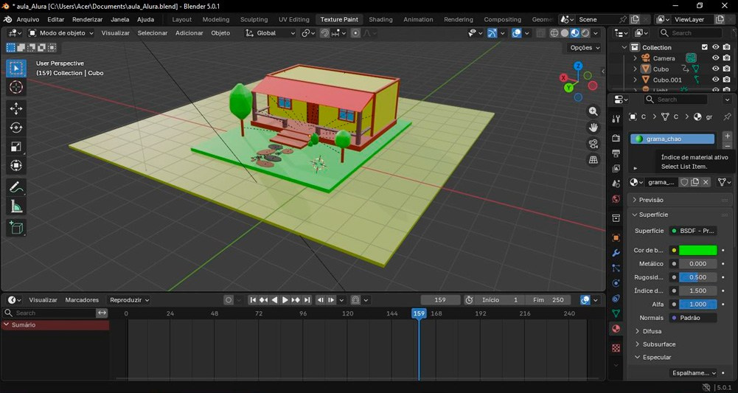
Task: Open the Render properties tab
Action: click(x=616, y=138)
